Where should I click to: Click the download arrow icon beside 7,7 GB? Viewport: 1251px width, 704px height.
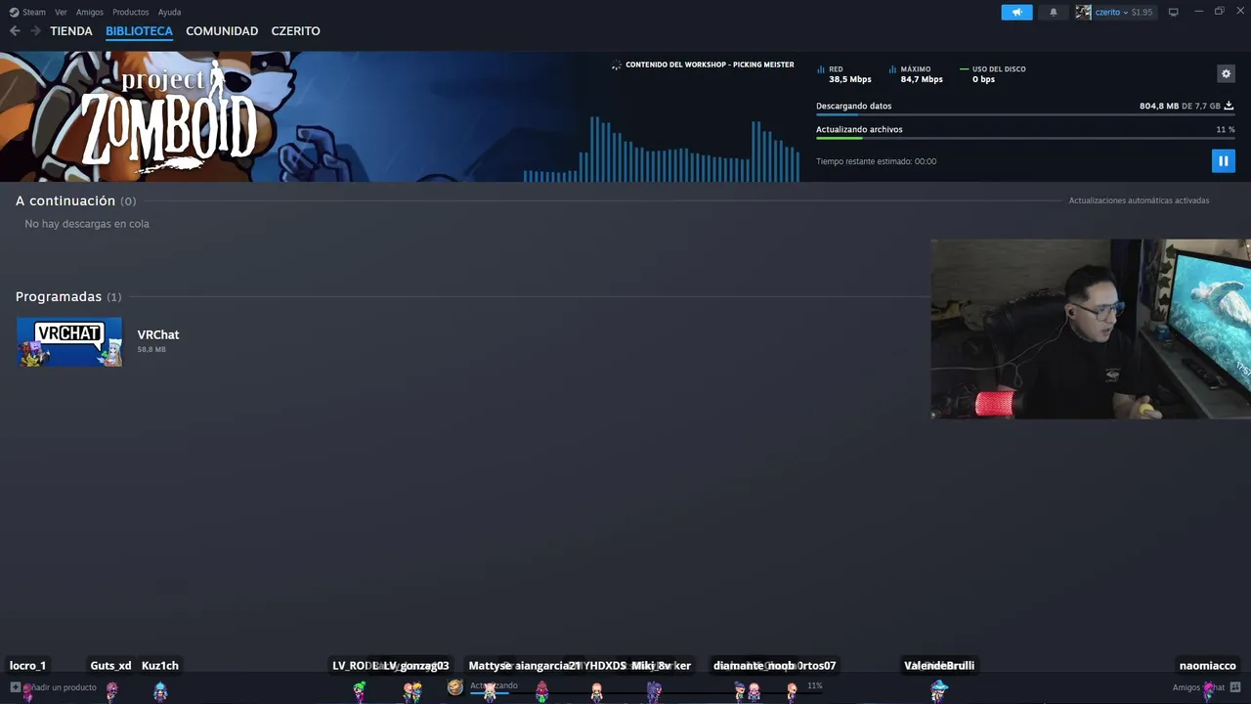point(1229,106)
